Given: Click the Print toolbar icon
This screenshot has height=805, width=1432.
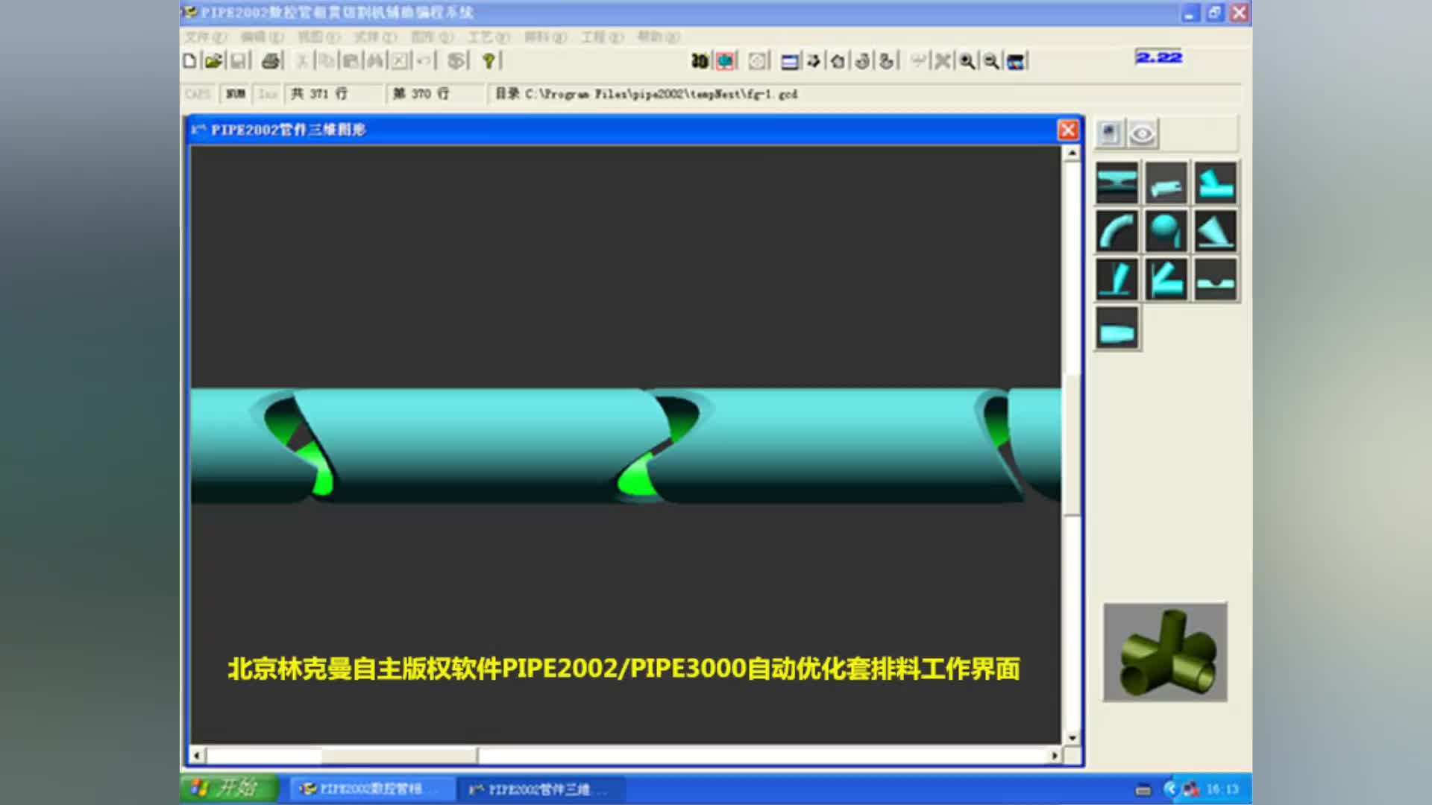Looking at the screenshot, I should coord(271,61).
